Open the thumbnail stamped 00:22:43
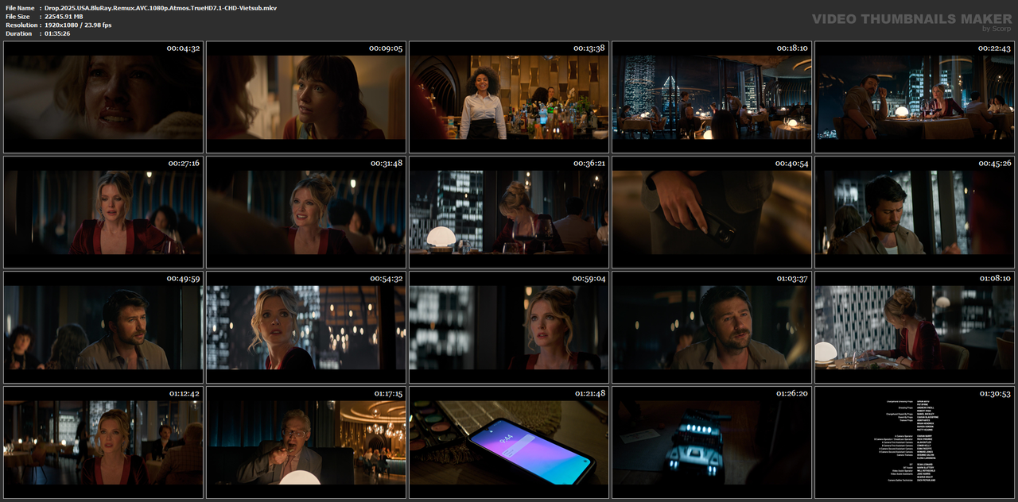The width and height of the screenshot is (1018, 502). click(915, 97)
